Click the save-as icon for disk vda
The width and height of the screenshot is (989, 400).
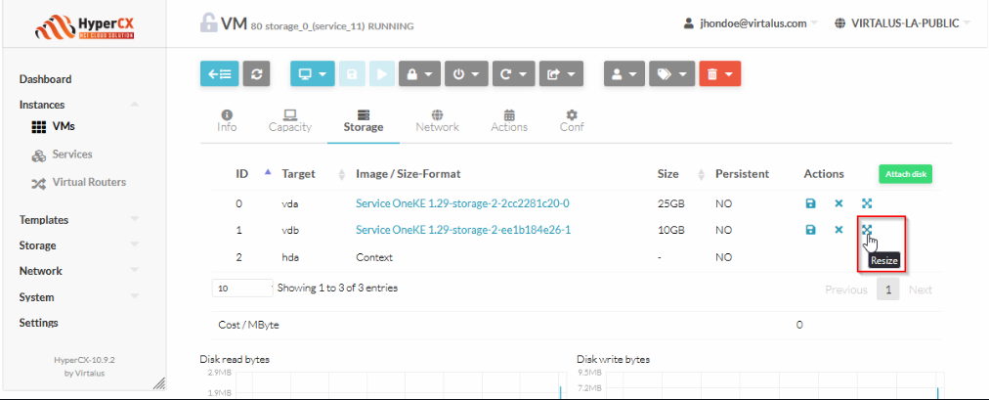click(x=810, y=203)
